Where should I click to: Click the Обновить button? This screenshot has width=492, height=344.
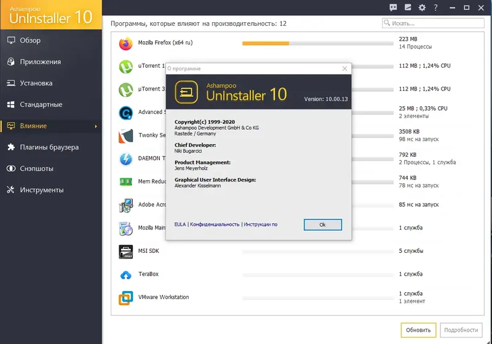(x=418, y=330)
